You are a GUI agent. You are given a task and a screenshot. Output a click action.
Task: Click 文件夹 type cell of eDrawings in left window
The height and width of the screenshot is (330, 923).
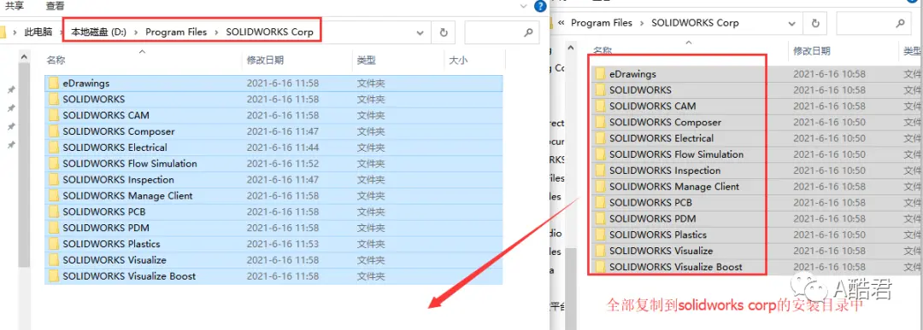(x=371, y=84)
